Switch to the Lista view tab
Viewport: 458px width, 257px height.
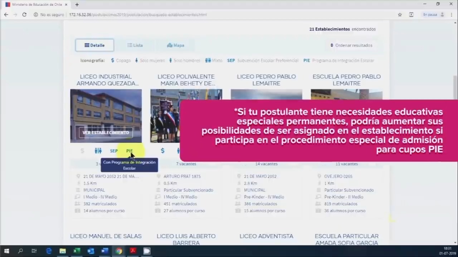click(x=135, y=45)
